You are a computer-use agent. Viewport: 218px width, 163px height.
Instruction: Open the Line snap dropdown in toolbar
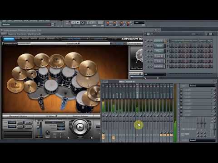tap(139, 23)
